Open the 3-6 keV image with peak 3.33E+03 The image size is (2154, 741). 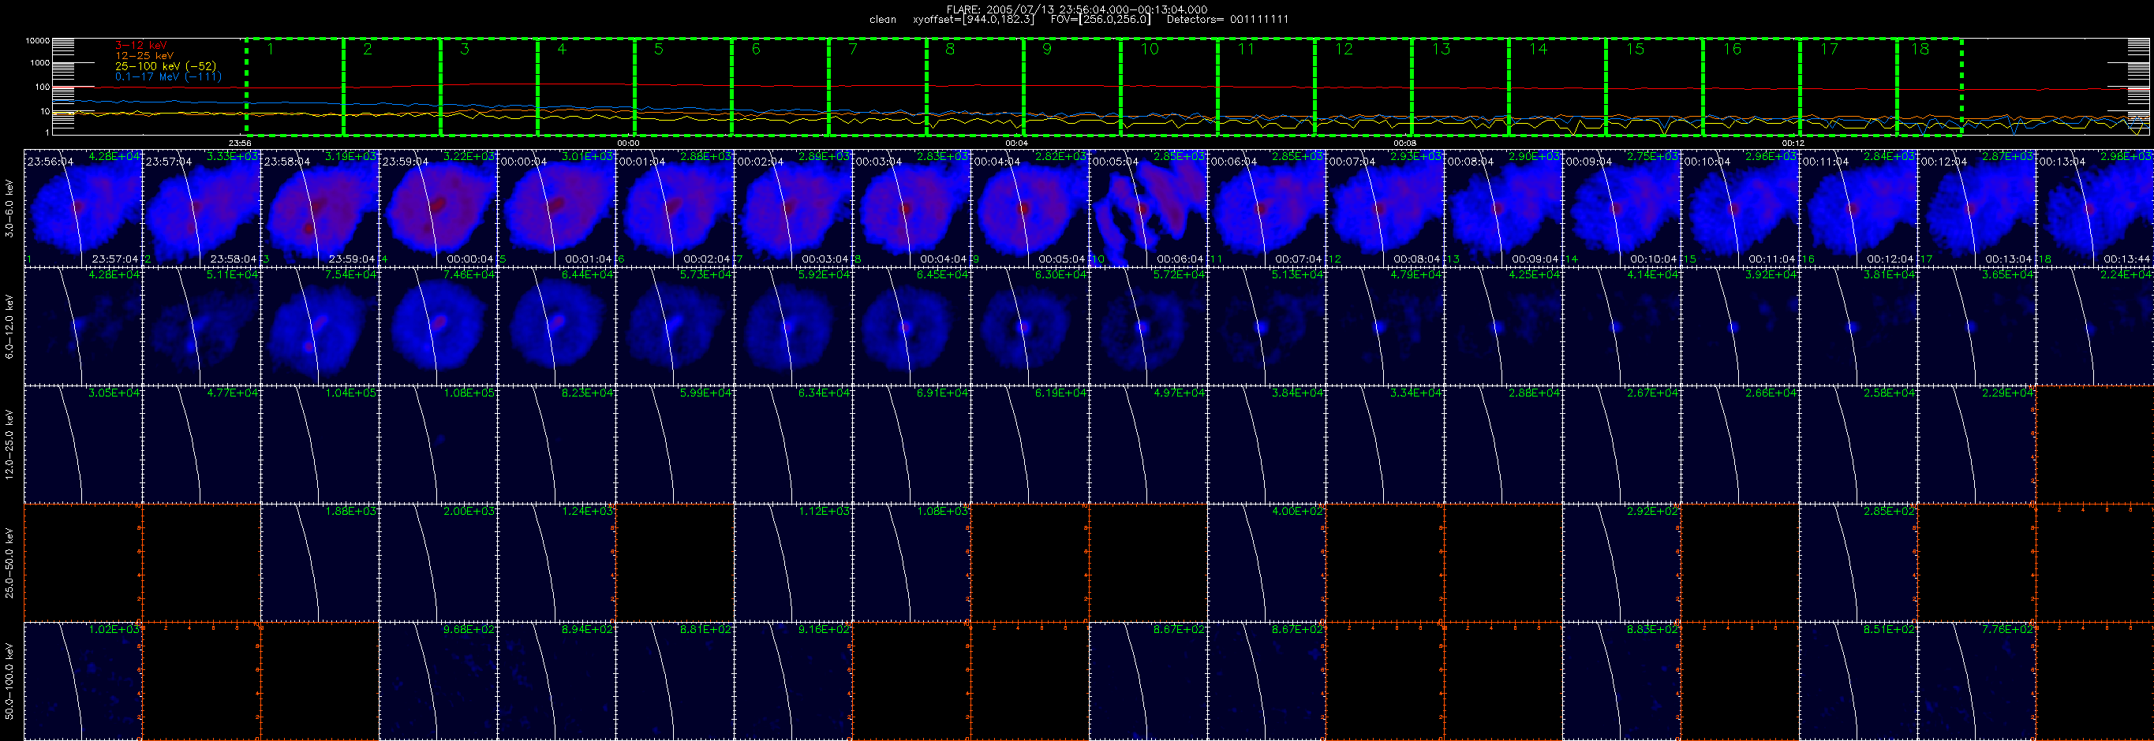(201, 208)
